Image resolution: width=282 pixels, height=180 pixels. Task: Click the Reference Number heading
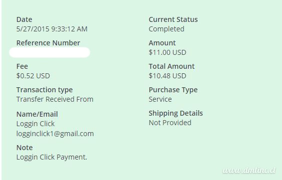tap(48, 43)
